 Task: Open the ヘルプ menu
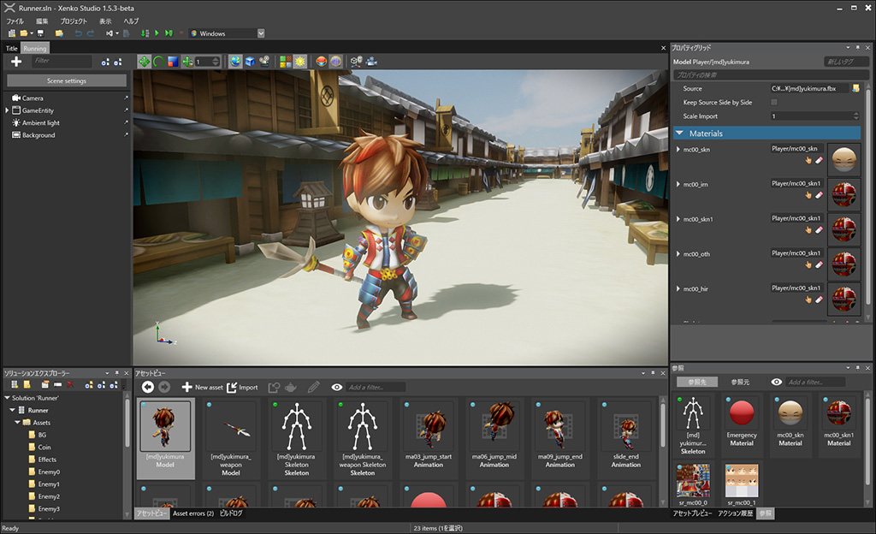tap(131, 21)
